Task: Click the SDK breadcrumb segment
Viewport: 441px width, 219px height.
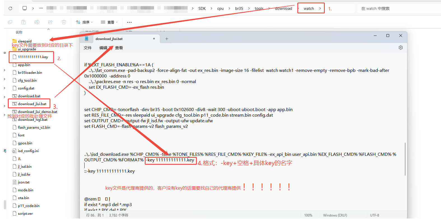Action: coord(202,8)
